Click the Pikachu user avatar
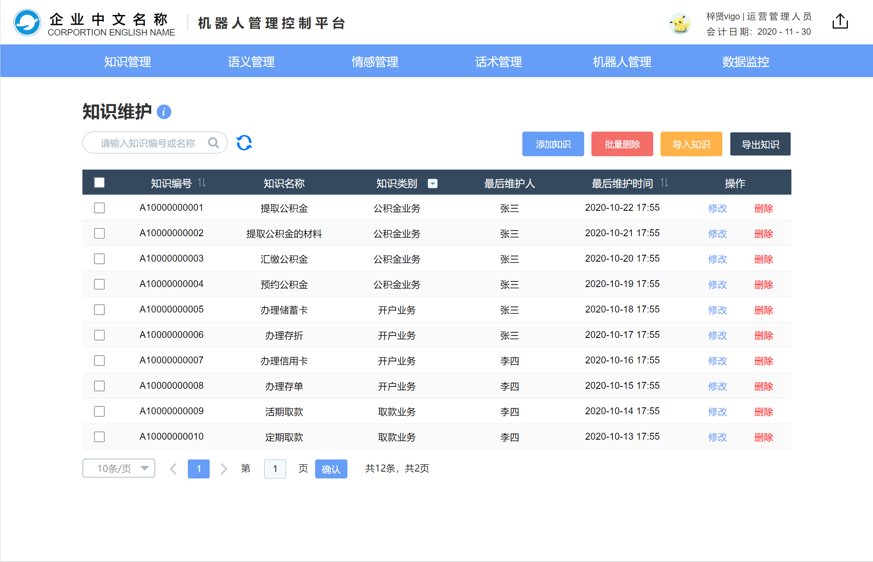The image size is (873, 562). coord(680,23)
